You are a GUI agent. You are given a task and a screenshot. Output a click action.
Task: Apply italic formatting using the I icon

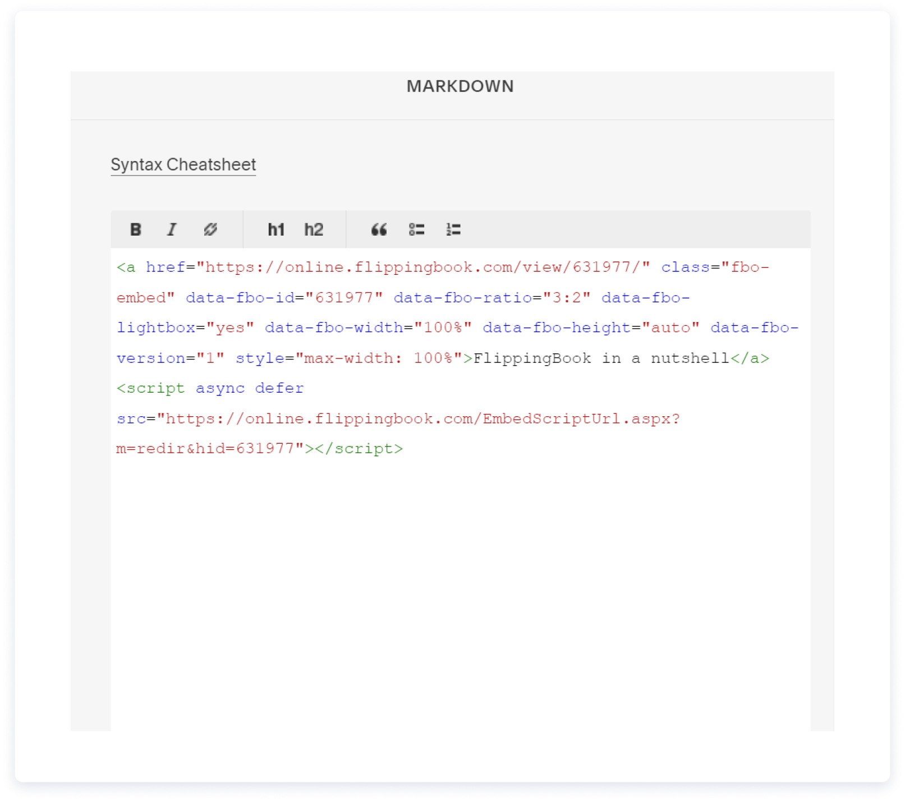click(x=172, y=229)
